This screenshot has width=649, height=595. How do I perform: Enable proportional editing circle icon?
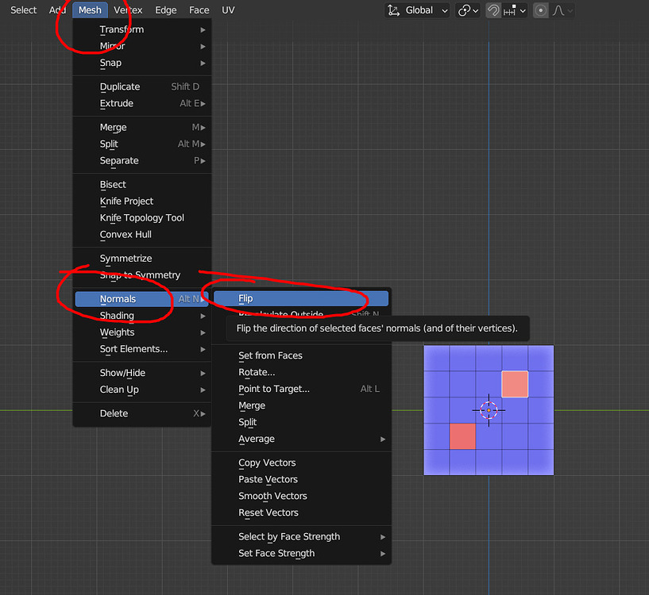pos(542,10)
